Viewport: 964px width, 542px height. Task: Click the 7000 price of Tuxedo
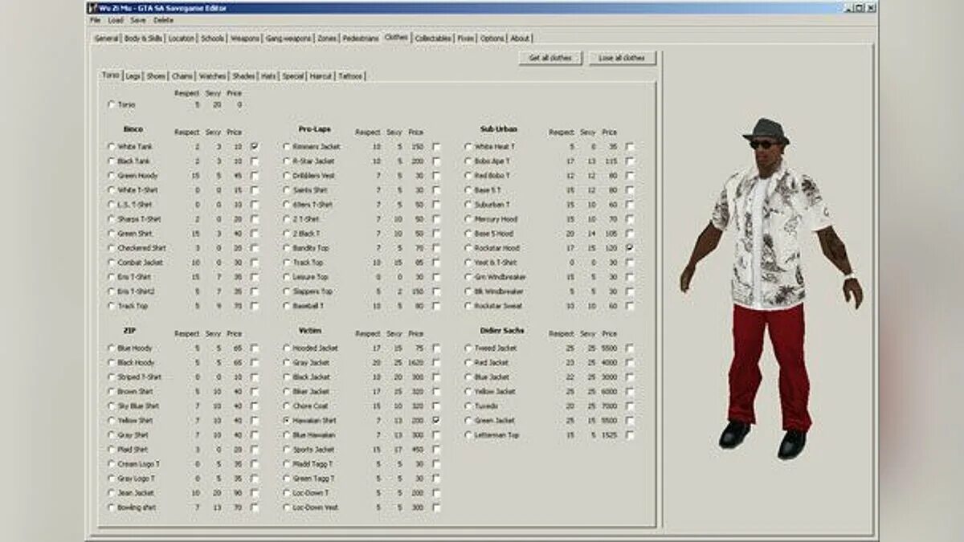pos(610,406)
